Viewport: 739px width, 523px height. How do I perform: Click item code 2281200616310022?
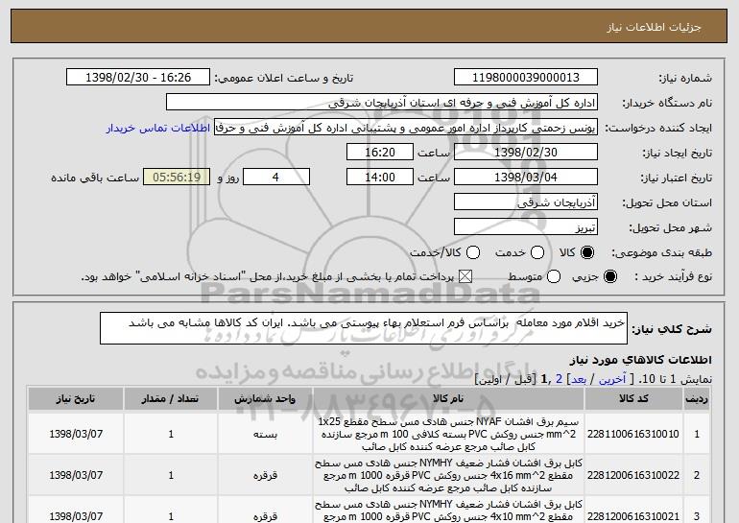tap(633, 475)
